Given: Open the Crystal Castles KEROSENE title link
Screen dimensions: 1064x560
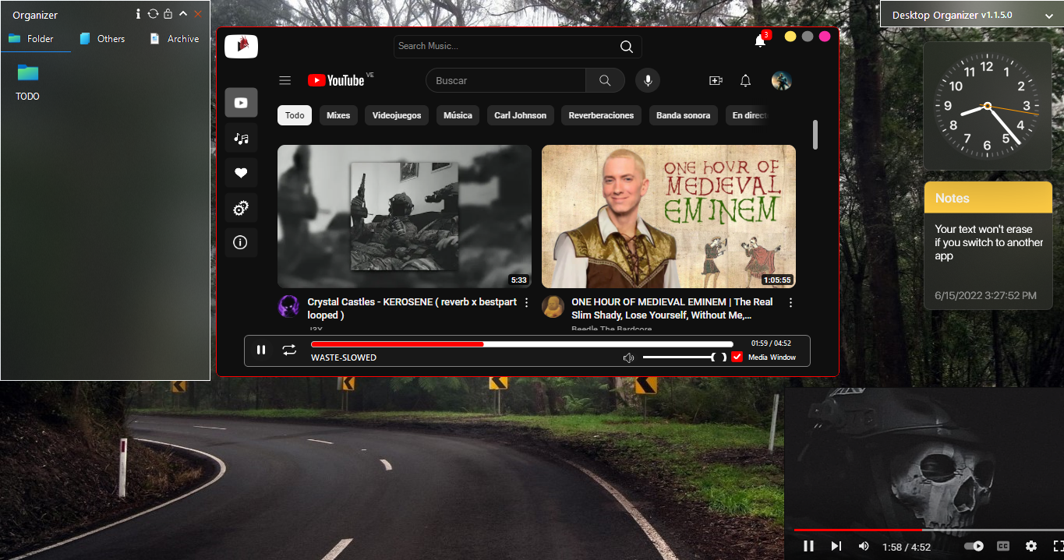Looking at the screenshot, I should 412,308.
